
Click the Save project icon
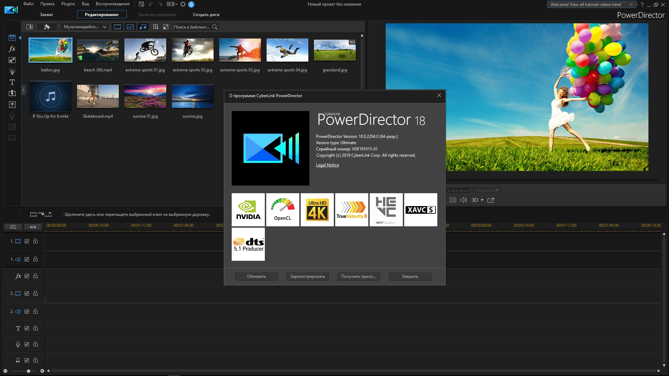pos(141,4)
